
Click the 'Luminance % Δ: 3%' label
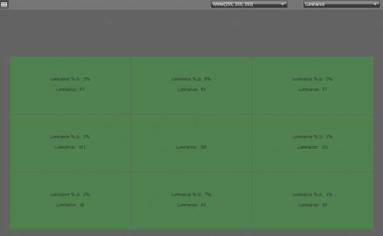[x=70, y=79]
